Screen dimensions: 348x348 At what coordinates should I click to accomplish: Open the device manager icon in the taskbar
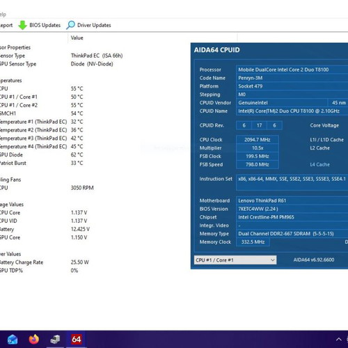pyautogui.click(x=55, y=340)
